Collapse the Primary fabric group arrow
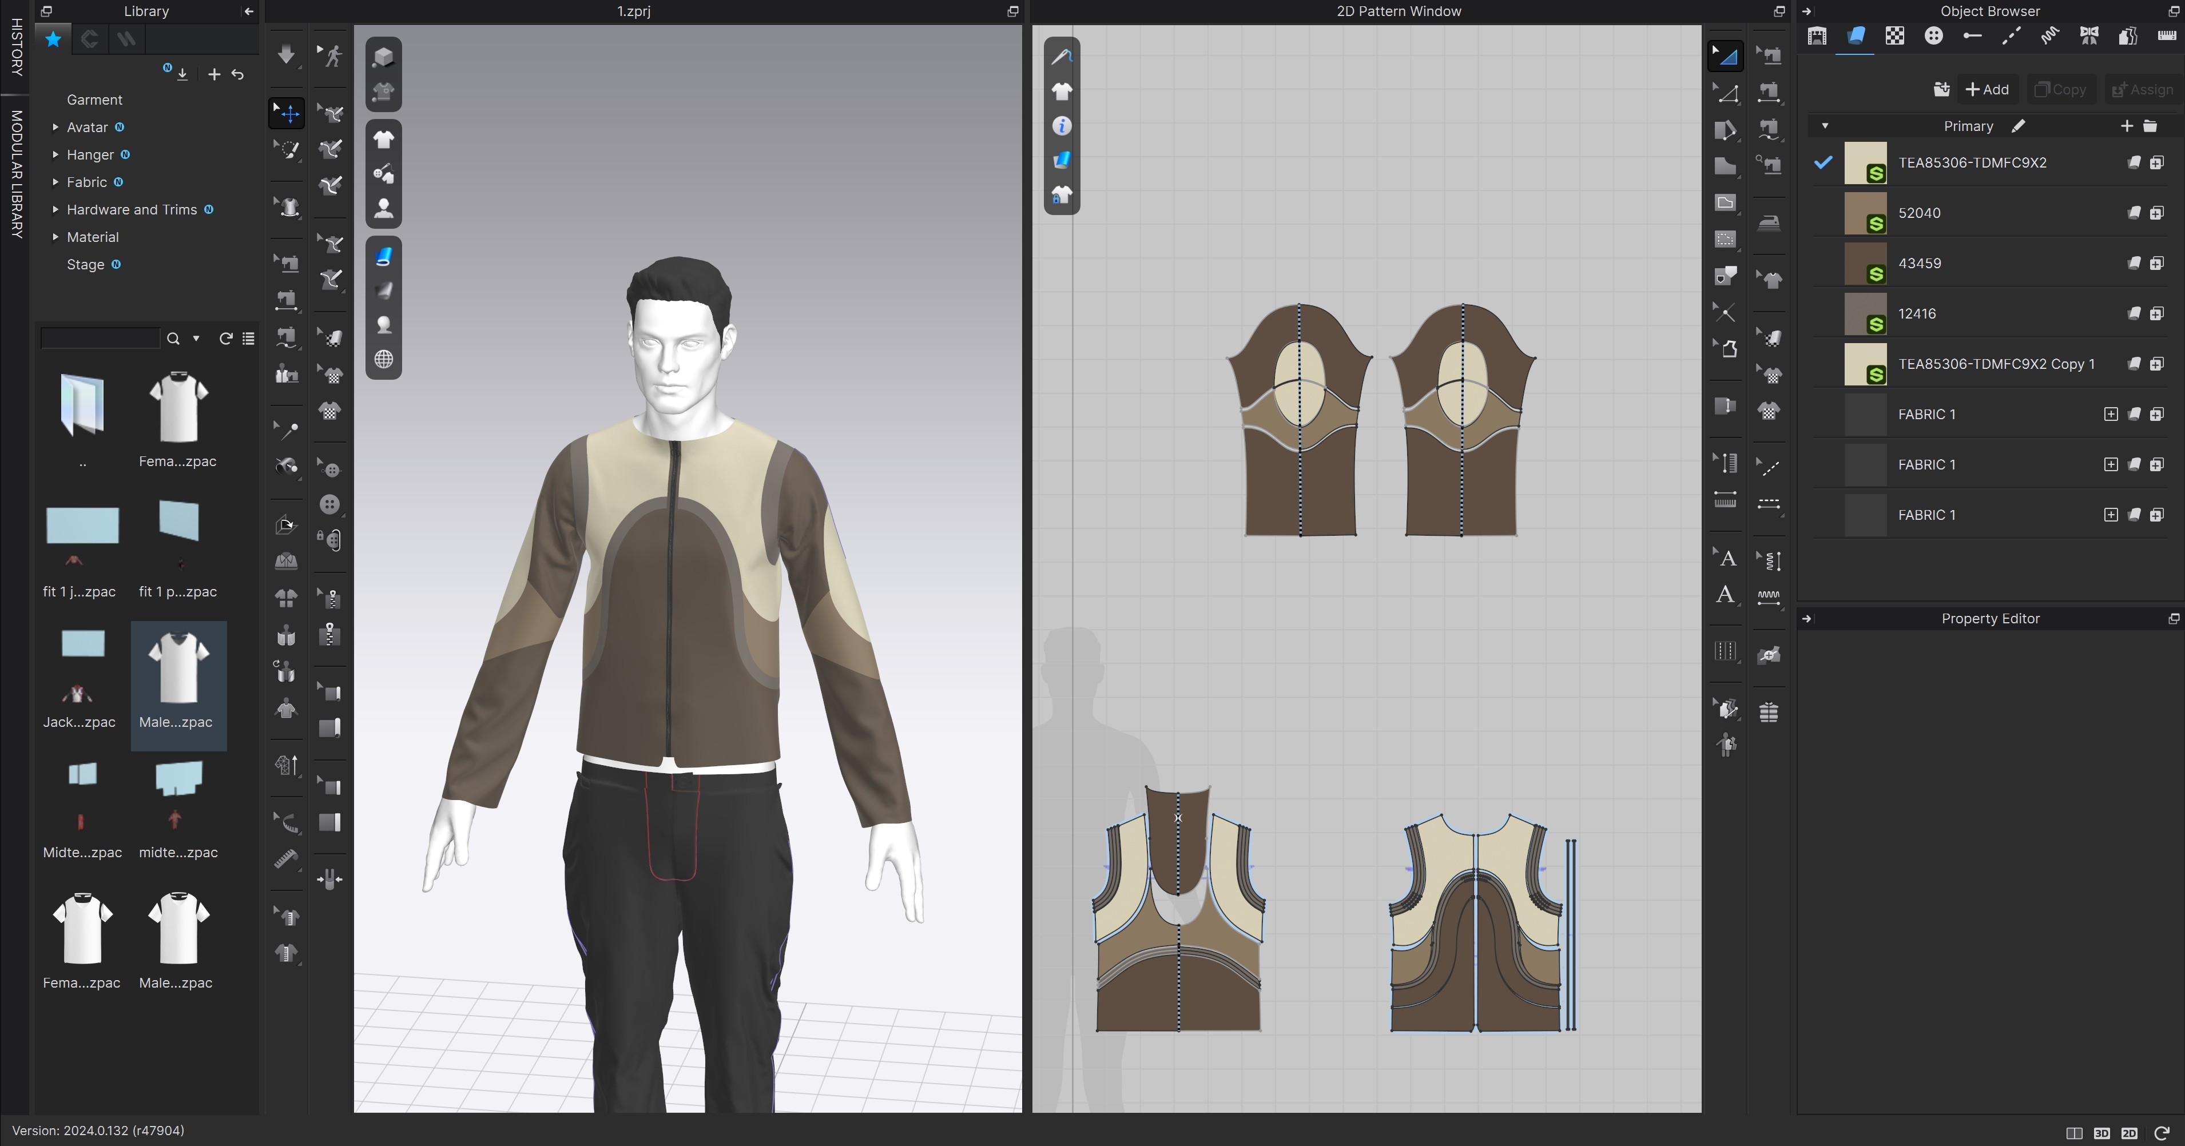Screen dimensions: 2185x1146 (x=1825, y=126)
